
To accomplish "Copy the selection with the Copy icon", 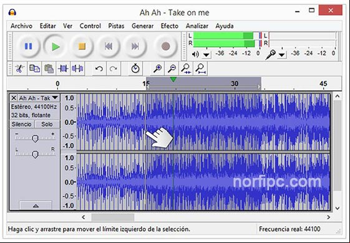I will [x=34, y=68].
